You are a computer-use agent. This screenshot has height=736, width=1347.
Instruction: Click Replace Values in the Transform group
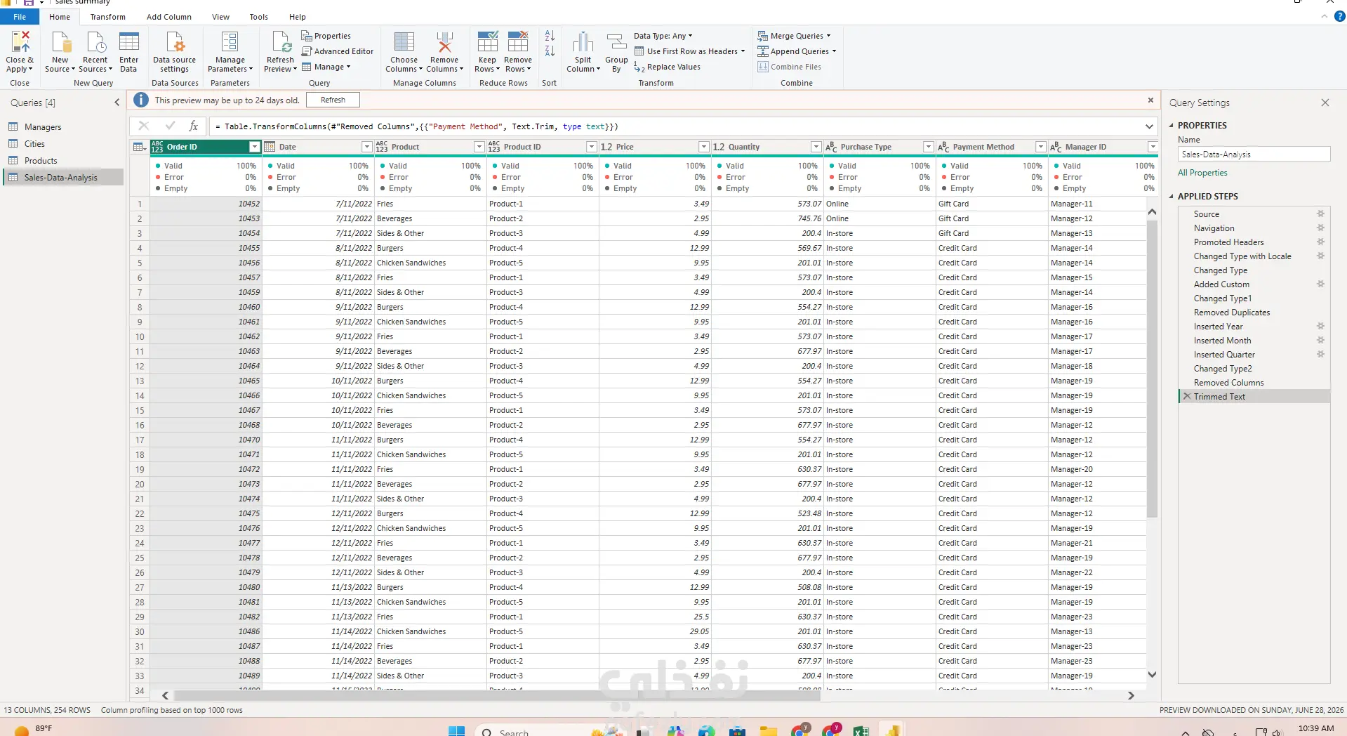667,67
